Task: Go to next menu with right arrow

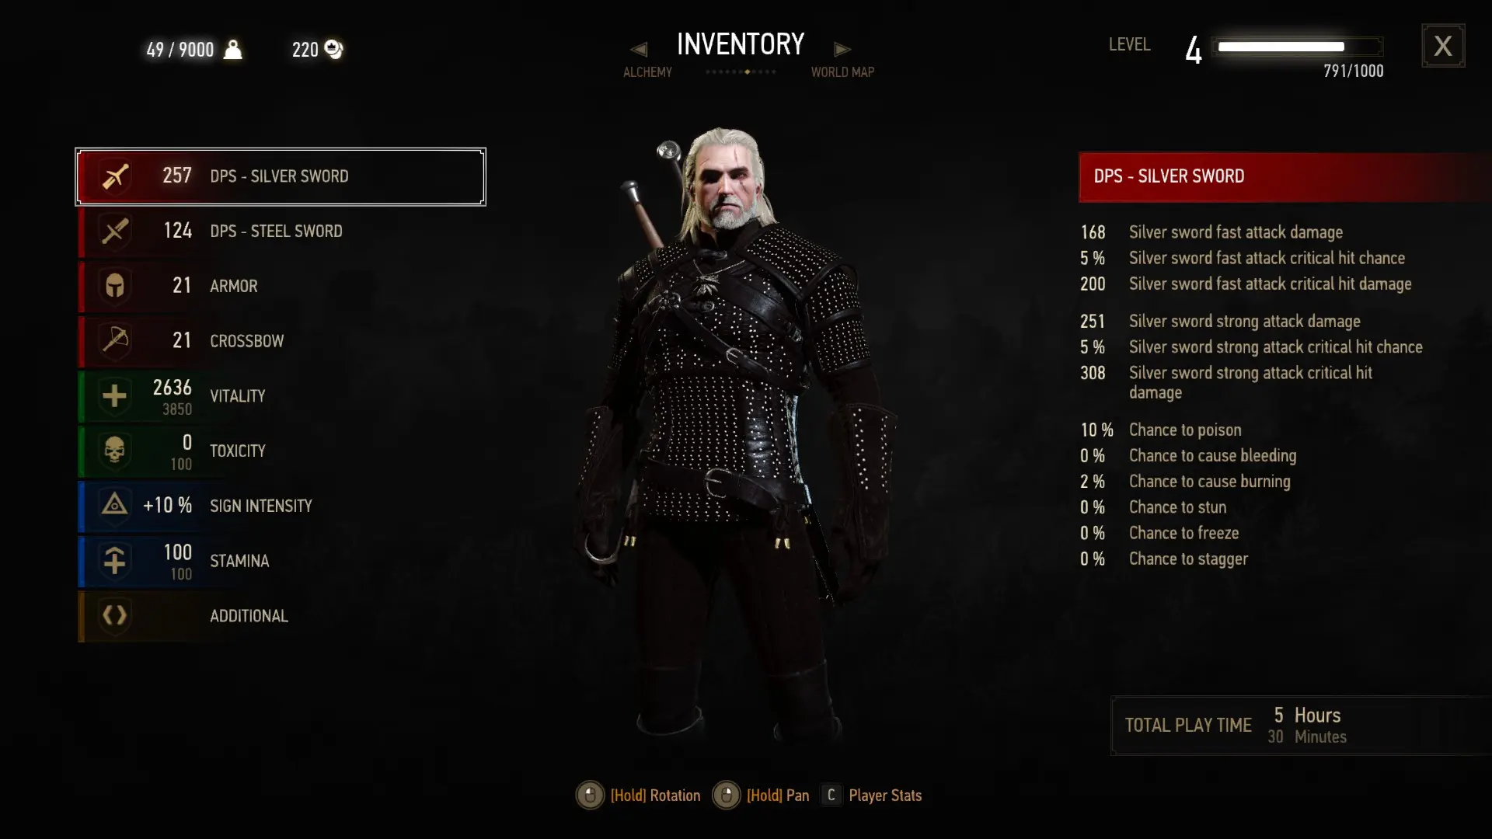Action: coord(842,50)
